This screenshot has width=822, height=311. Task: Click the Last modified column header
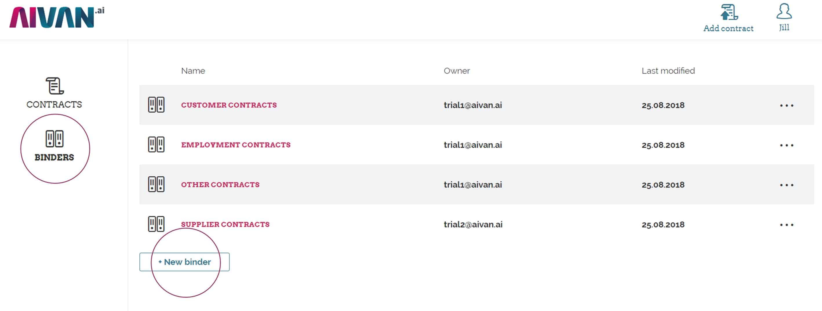[668, 71]
